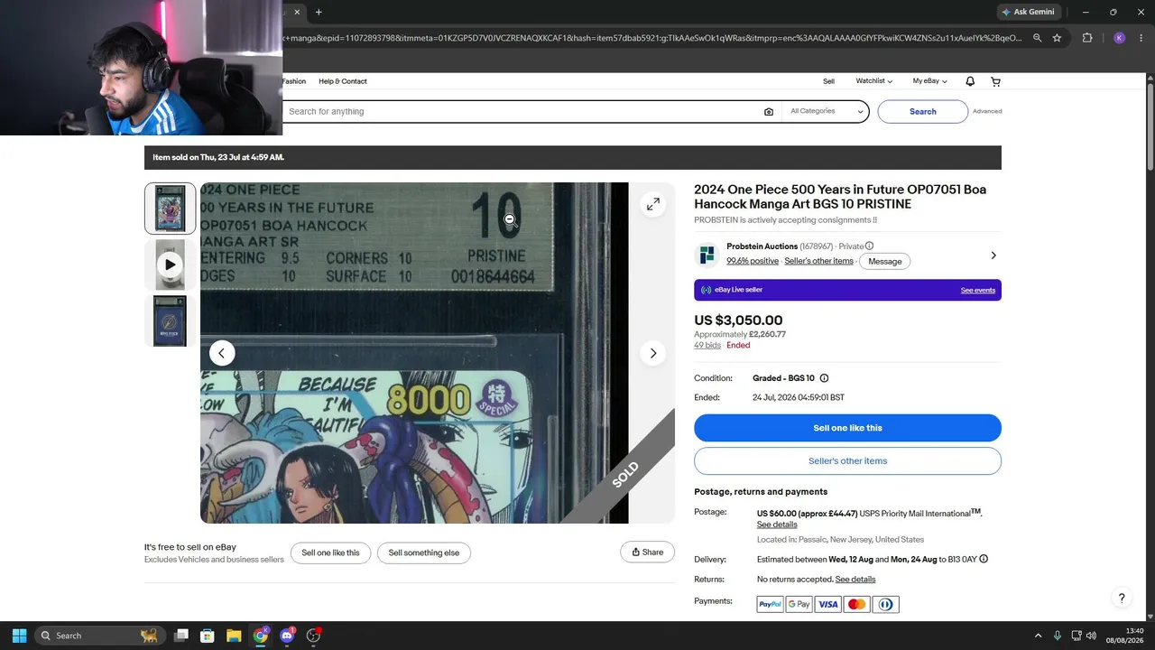Select the PayPal payment icon
The width and height of the screenshot is (1155, 650).
click(770, 605)
